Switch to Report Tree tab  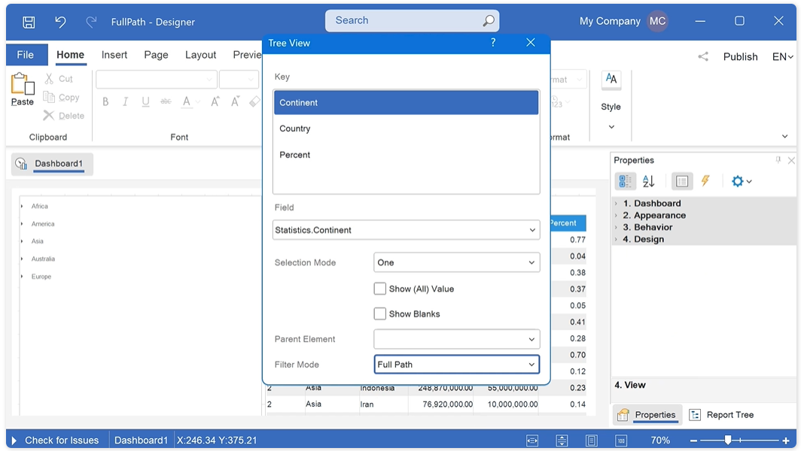[x=720, y=415]
